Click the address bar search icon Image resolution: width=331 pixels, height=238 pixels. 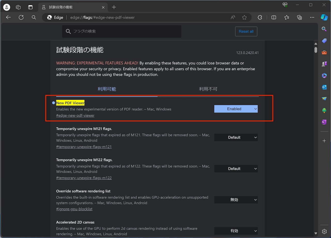pyautogui.click(x=34, y=17)
